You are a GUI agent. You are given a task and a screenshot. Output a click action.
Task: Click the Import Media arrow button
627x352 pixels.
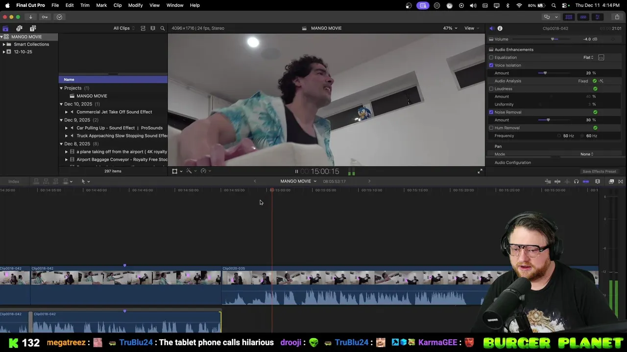click(30, 17)
